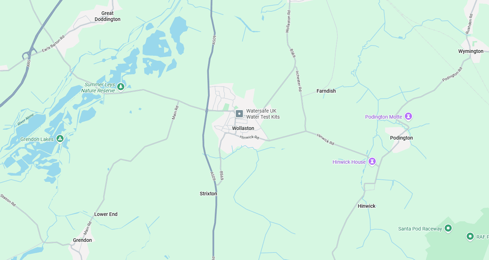The image size is (489, 260).
Task: Click the Lower End place label
Action: click(x=106, y=214)
